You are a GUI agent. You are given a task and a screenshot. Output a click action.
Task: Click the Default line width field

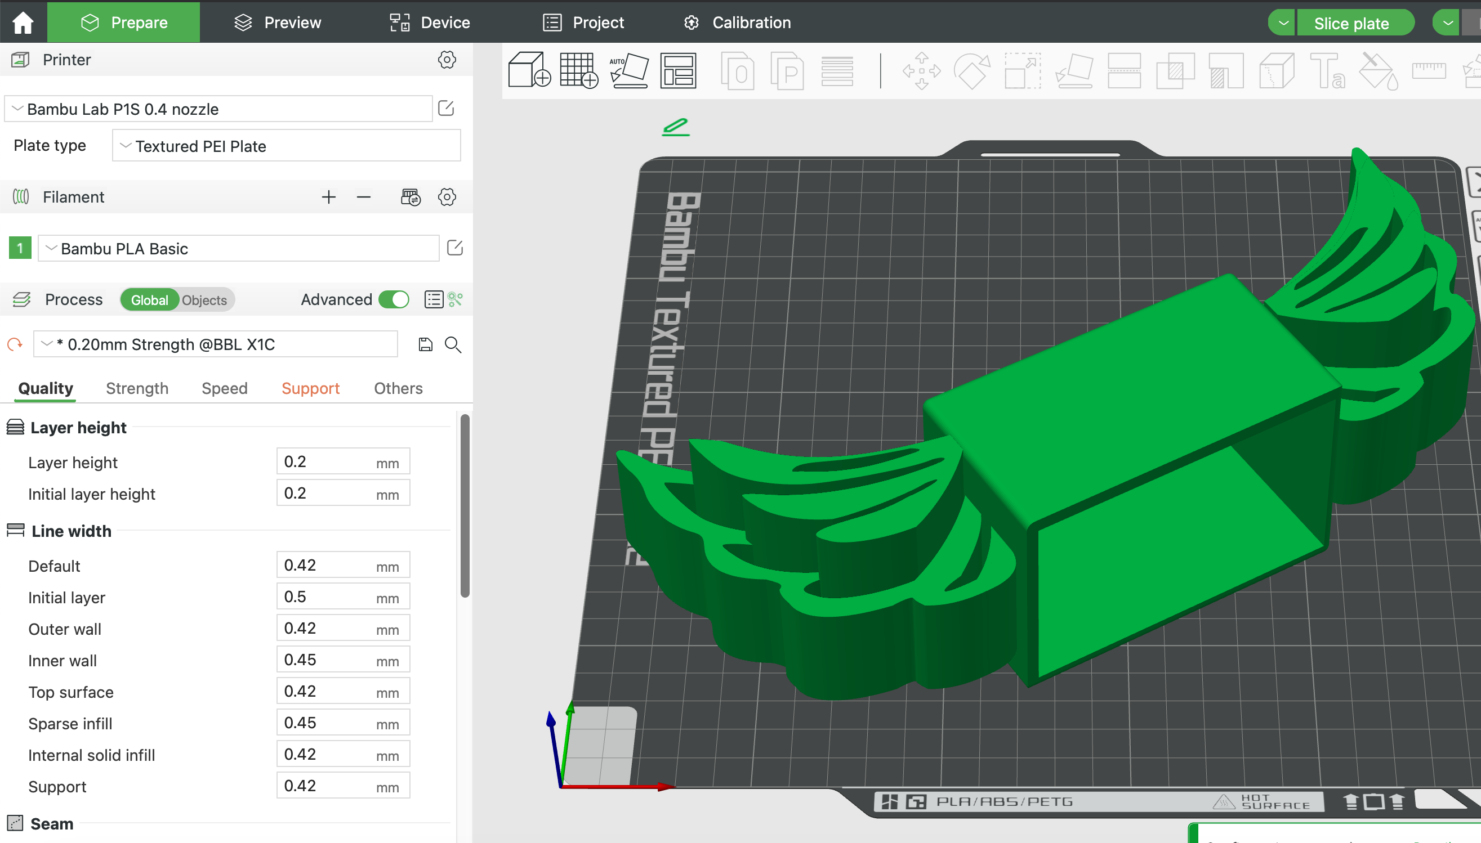[343, 565]
